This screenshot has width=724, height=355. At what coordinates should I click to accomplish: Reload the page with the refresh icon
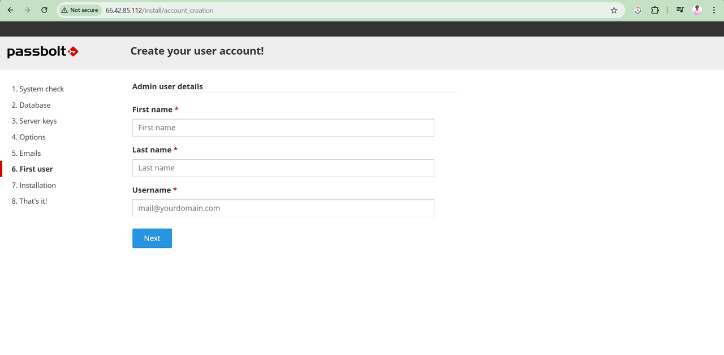pyautogui.click(x=45, y=10)
